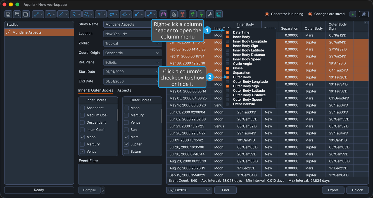This screenshot has height=198, width=373.
Task: Open the connected-nodes aspect study tool
Action: tap(38, 14)
